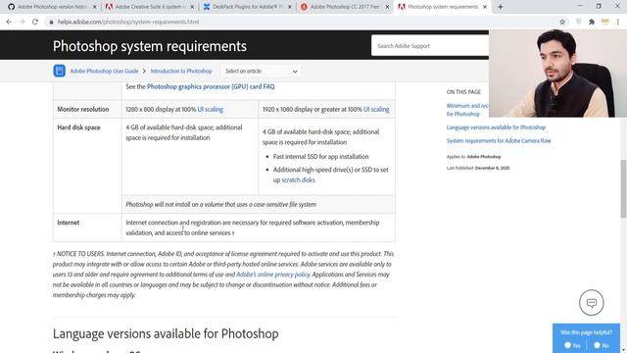
Task: Select No for Was this page helpful
Action: click(597, 345)
